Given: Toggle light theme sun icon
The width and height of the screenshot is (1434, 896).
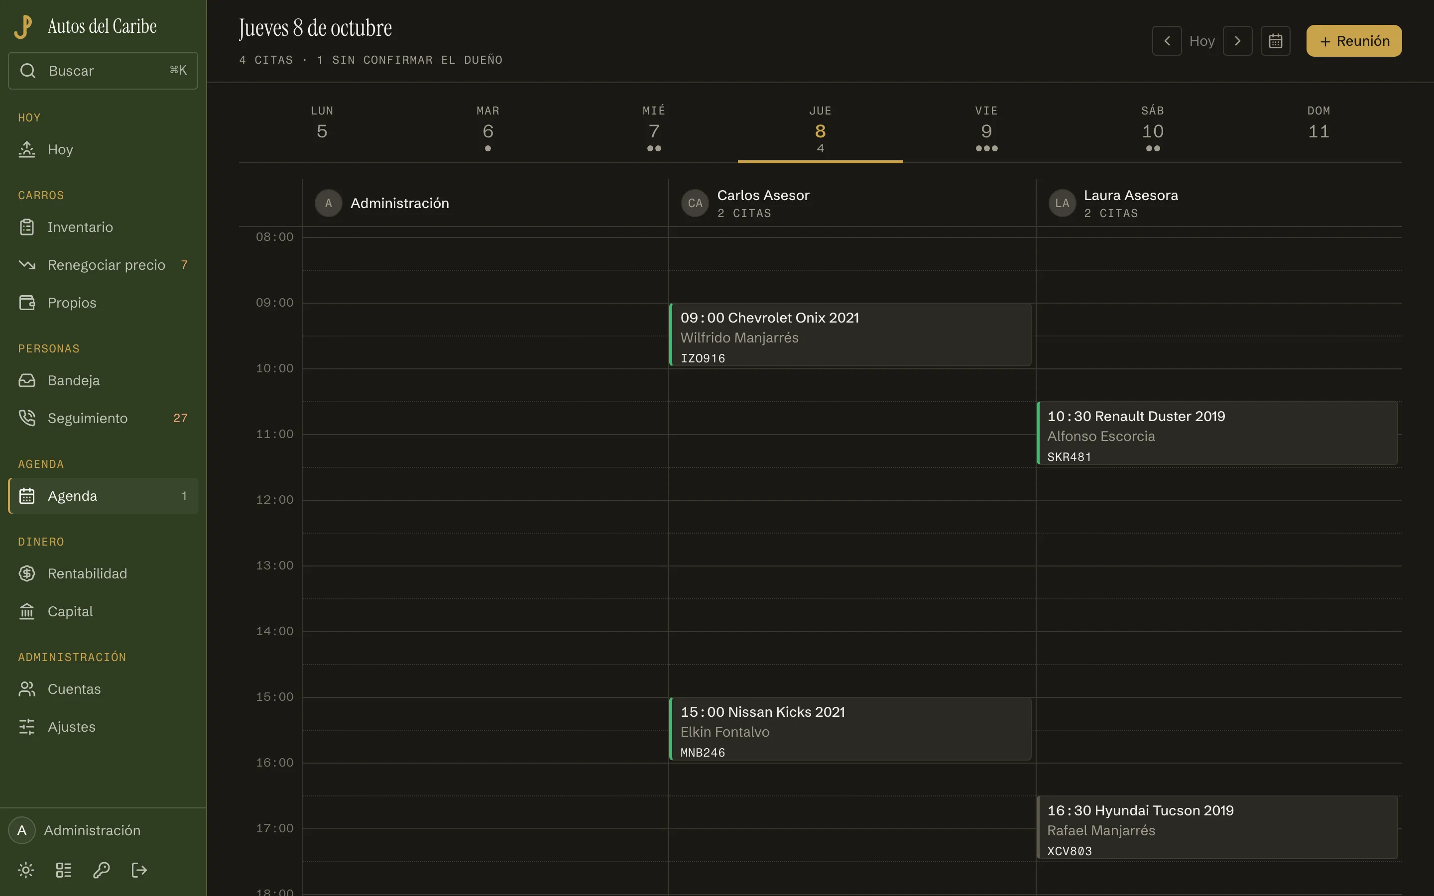Looking at the screenshot, I should [x=26, y=870].
